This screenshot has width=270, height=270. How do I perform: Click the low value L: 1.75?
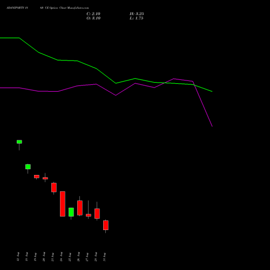point(137,18)
